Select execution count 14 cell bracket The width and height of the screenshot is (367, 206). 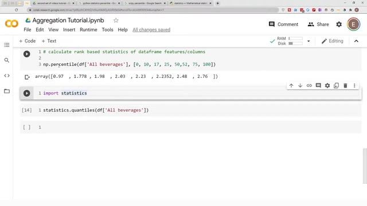tap(26, 110)
